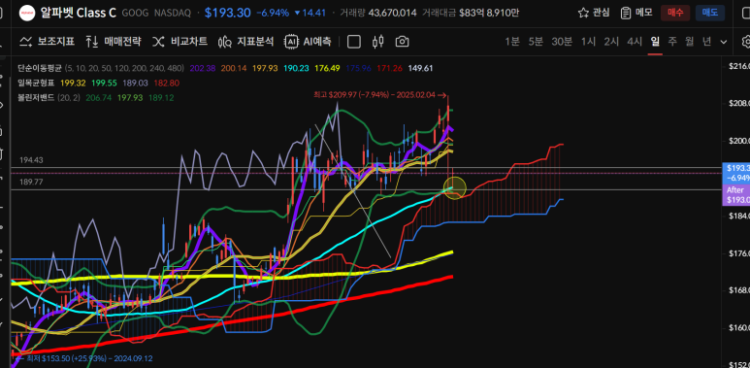Viewport: 750px width, 368px height.
Task: Click the 볼린저밴드 indicator label
Action: point(35,98)
